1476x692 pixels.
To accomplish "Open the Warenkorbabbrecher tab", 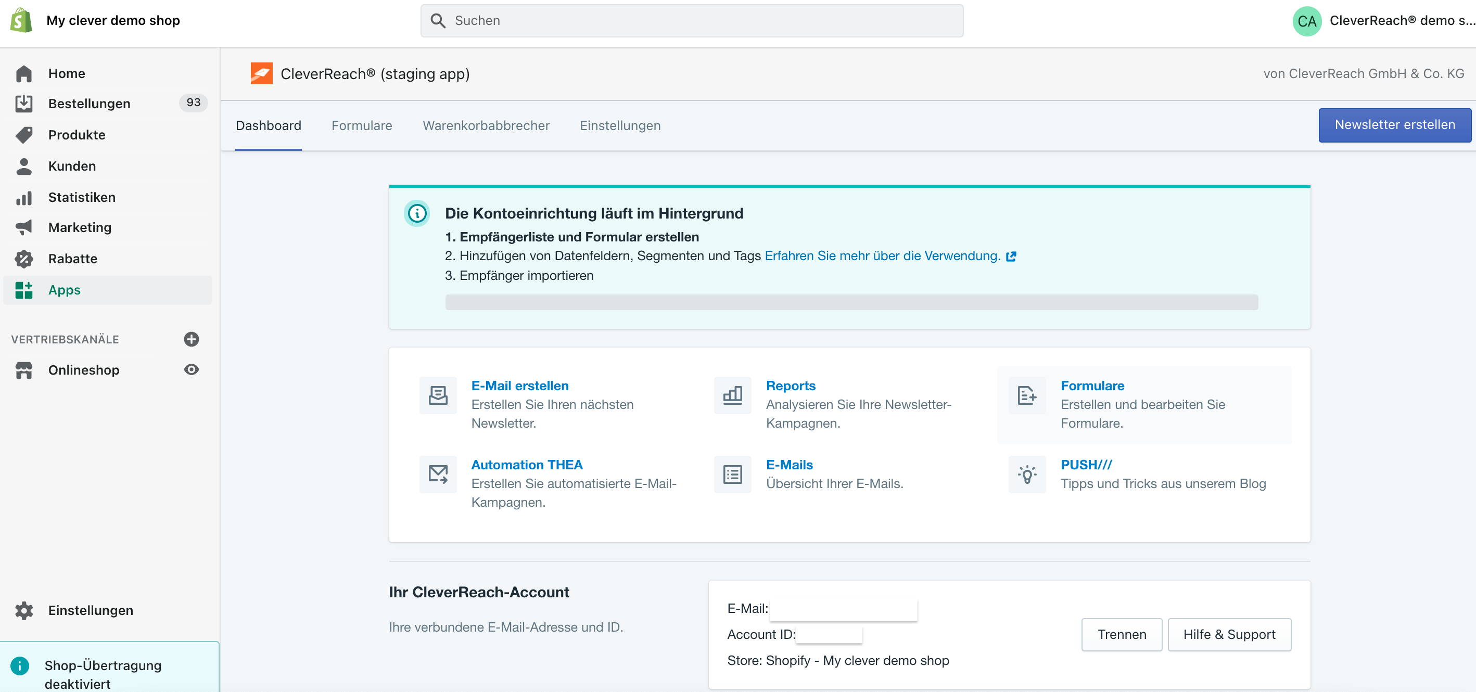I will tap(486, 126).
